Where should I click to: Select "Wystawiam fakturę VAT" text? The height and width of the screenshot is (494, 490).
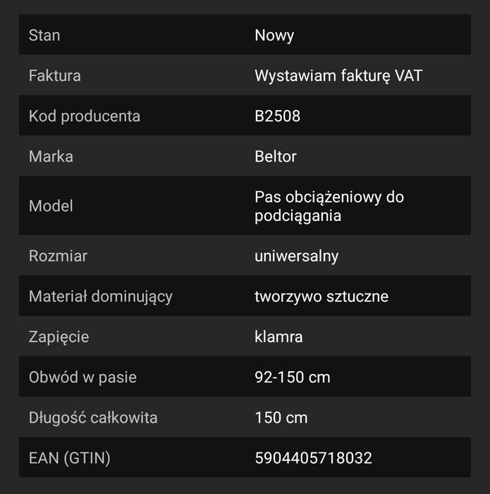[x=338, y=76]
